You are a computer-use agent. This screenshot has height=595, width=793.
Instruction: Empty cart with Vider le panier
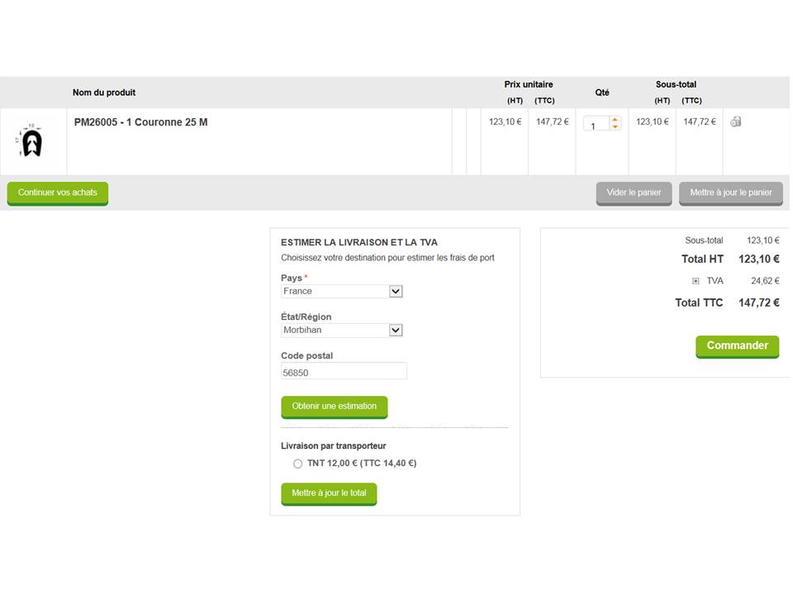coord(634,193)
